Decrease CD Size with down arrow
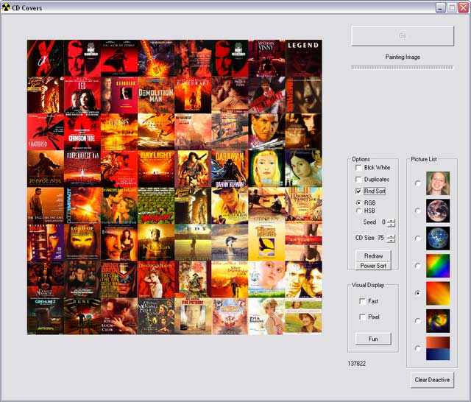 [391, 240]
